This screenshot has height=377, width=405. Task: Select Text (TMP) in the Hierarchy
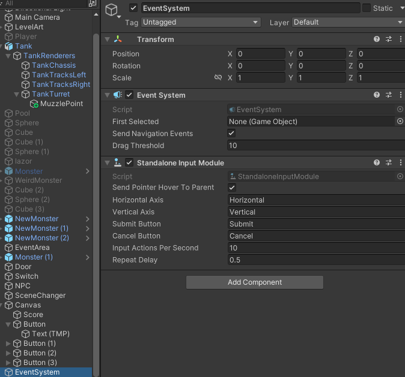click(50, 334)
